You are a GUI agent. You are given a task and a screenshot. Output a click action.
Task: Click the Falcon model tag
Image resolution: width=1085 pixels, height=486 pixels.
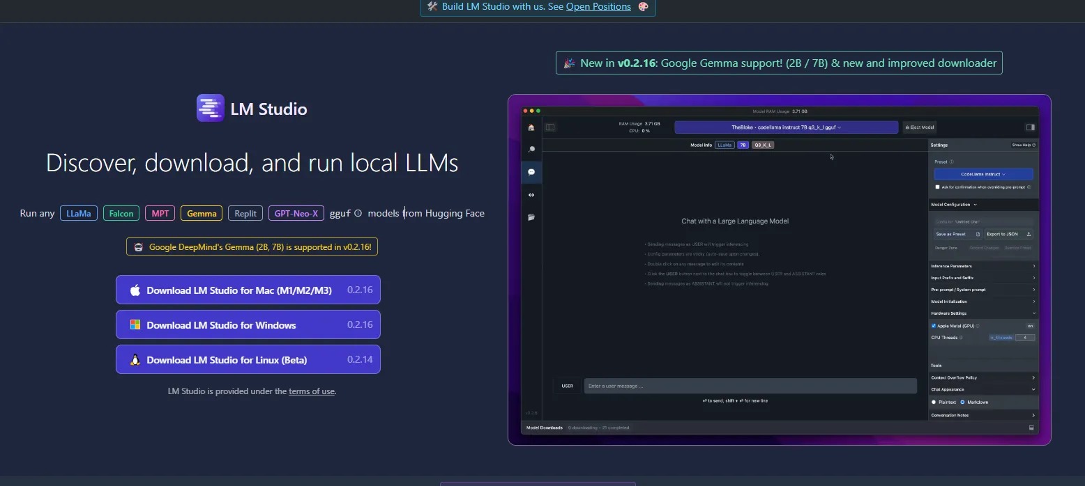pos(121,214)
